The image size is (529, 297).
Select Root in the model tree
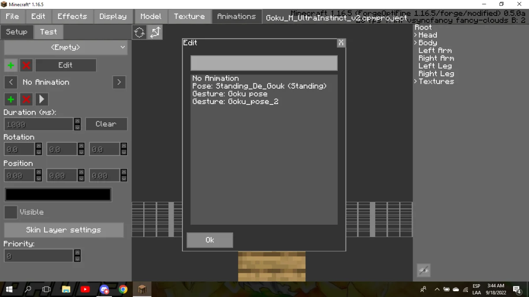coord(423,27)
